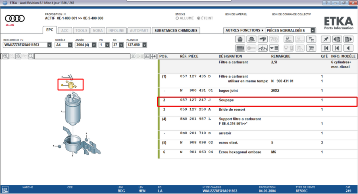Open the AUTRES FONCTIONS menu
This screenshot has width=358, height=194.
coord(244,30)
